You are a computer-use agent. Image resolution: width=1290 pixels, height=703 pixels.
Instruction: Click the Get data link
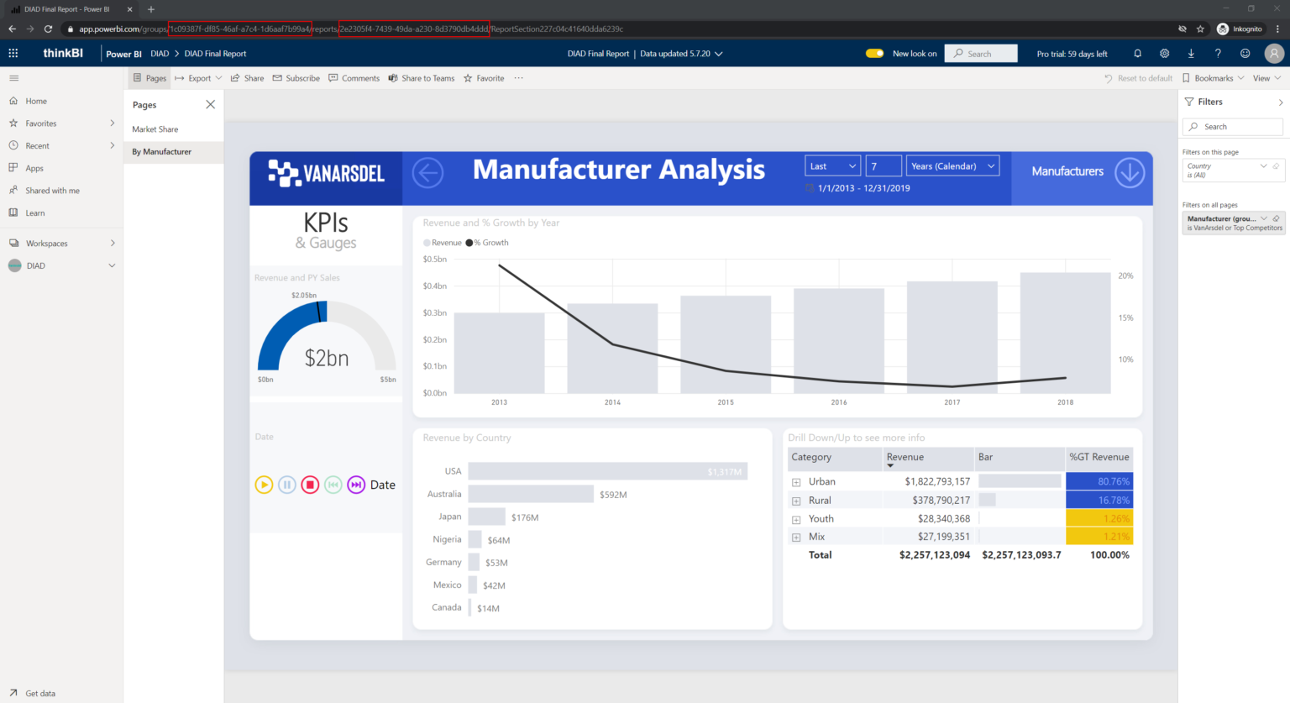(34, 693)
